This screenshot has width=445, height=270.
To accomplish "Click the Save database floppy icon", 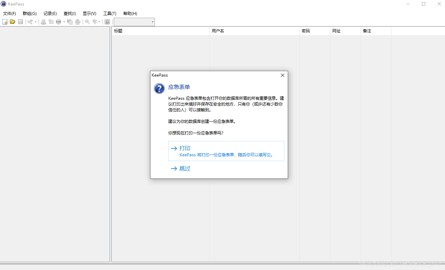I will pyautogui.click(x=20, y=22).
